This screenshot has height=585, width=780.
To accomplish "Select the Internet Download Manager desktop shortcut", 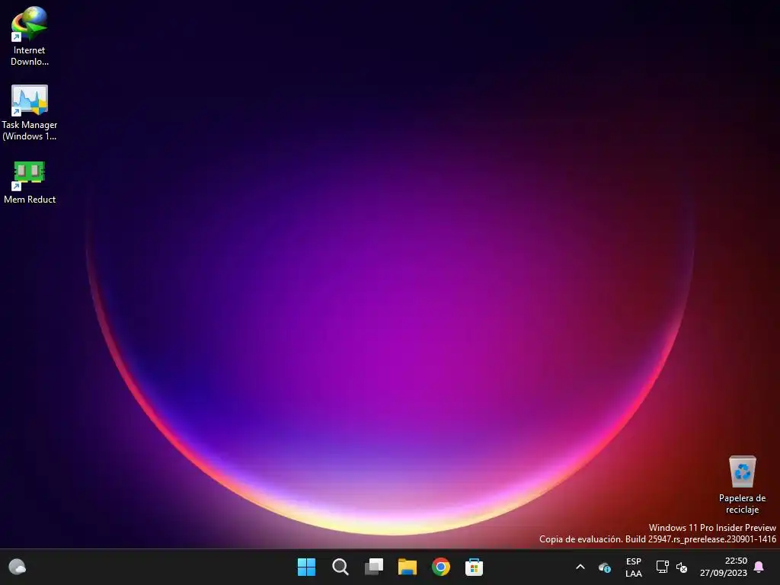I will pyautogui.click(x=30, y=36).
